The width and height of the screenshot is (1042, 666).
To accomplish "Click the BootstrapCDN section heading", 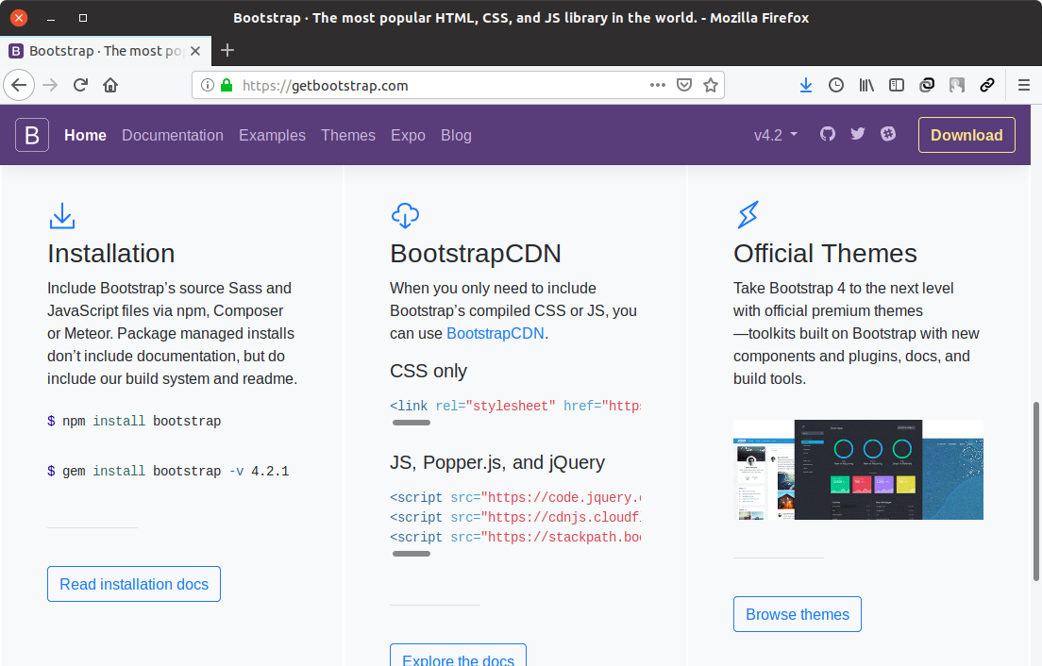I will click(476, 254).
